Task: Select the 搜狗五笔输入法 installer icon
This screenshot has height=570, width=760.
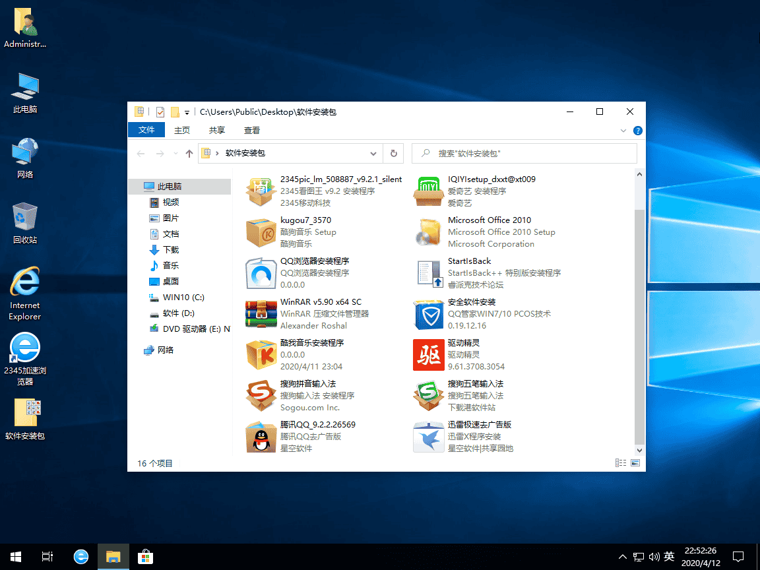Action: 428,396
